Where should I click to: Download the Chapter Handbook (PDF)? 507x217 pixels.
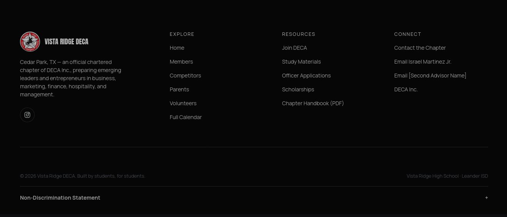coord(313,103)
